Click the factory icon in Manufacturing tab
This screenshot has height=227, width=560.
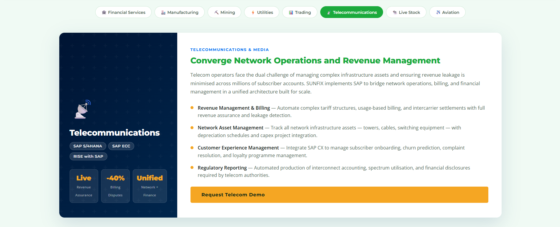click(163, 12)
